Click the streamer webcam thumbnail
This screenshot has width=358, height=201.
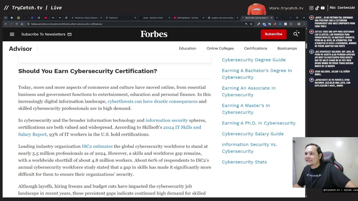[x=325, y=162]
